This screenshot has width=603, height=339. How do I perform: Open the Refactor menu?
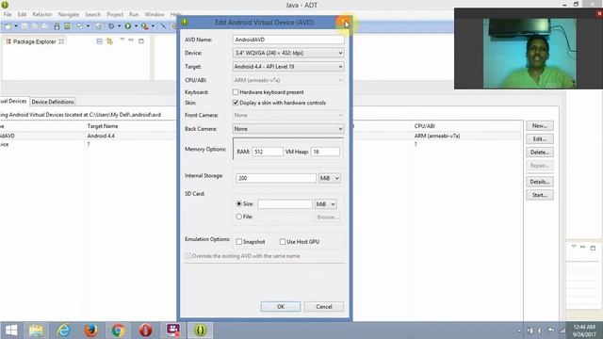click(x=42, y=14)
